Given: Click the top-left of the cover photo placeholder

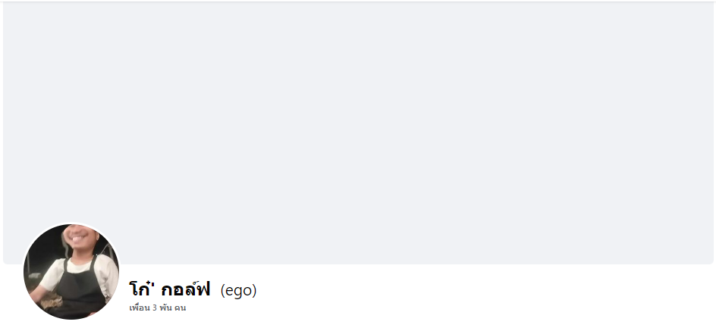Looking at the screenshot, I should coord(15,14).
